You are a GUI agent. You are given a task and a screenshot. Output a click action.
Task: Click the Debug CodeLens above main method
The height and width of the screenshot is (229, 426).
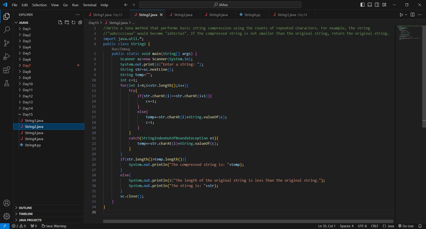125,49
